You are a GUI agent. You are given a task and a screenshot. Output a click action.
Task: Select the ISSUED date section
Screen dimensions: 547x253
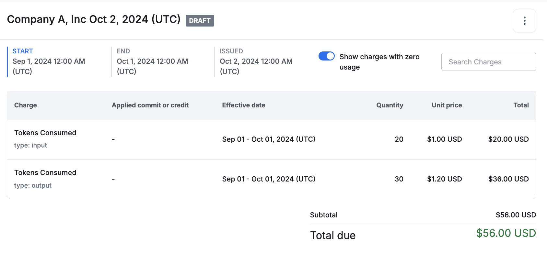(x=256, y=61)
